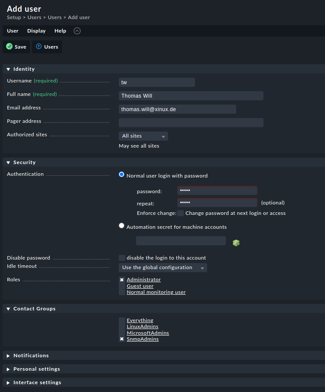This screenshot has height=392, width=325.
Task: Collapse the Security section triangle
Action: point(8,162)
